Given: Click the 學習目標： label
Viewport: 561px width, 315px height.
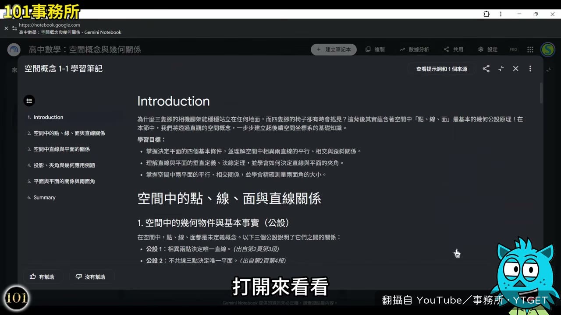Looking at the screenshot, I should 152,140.
